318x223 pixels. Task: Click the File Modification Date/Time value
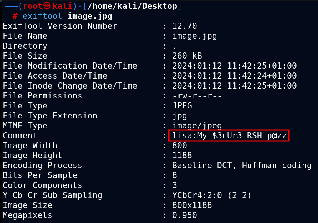234,66
